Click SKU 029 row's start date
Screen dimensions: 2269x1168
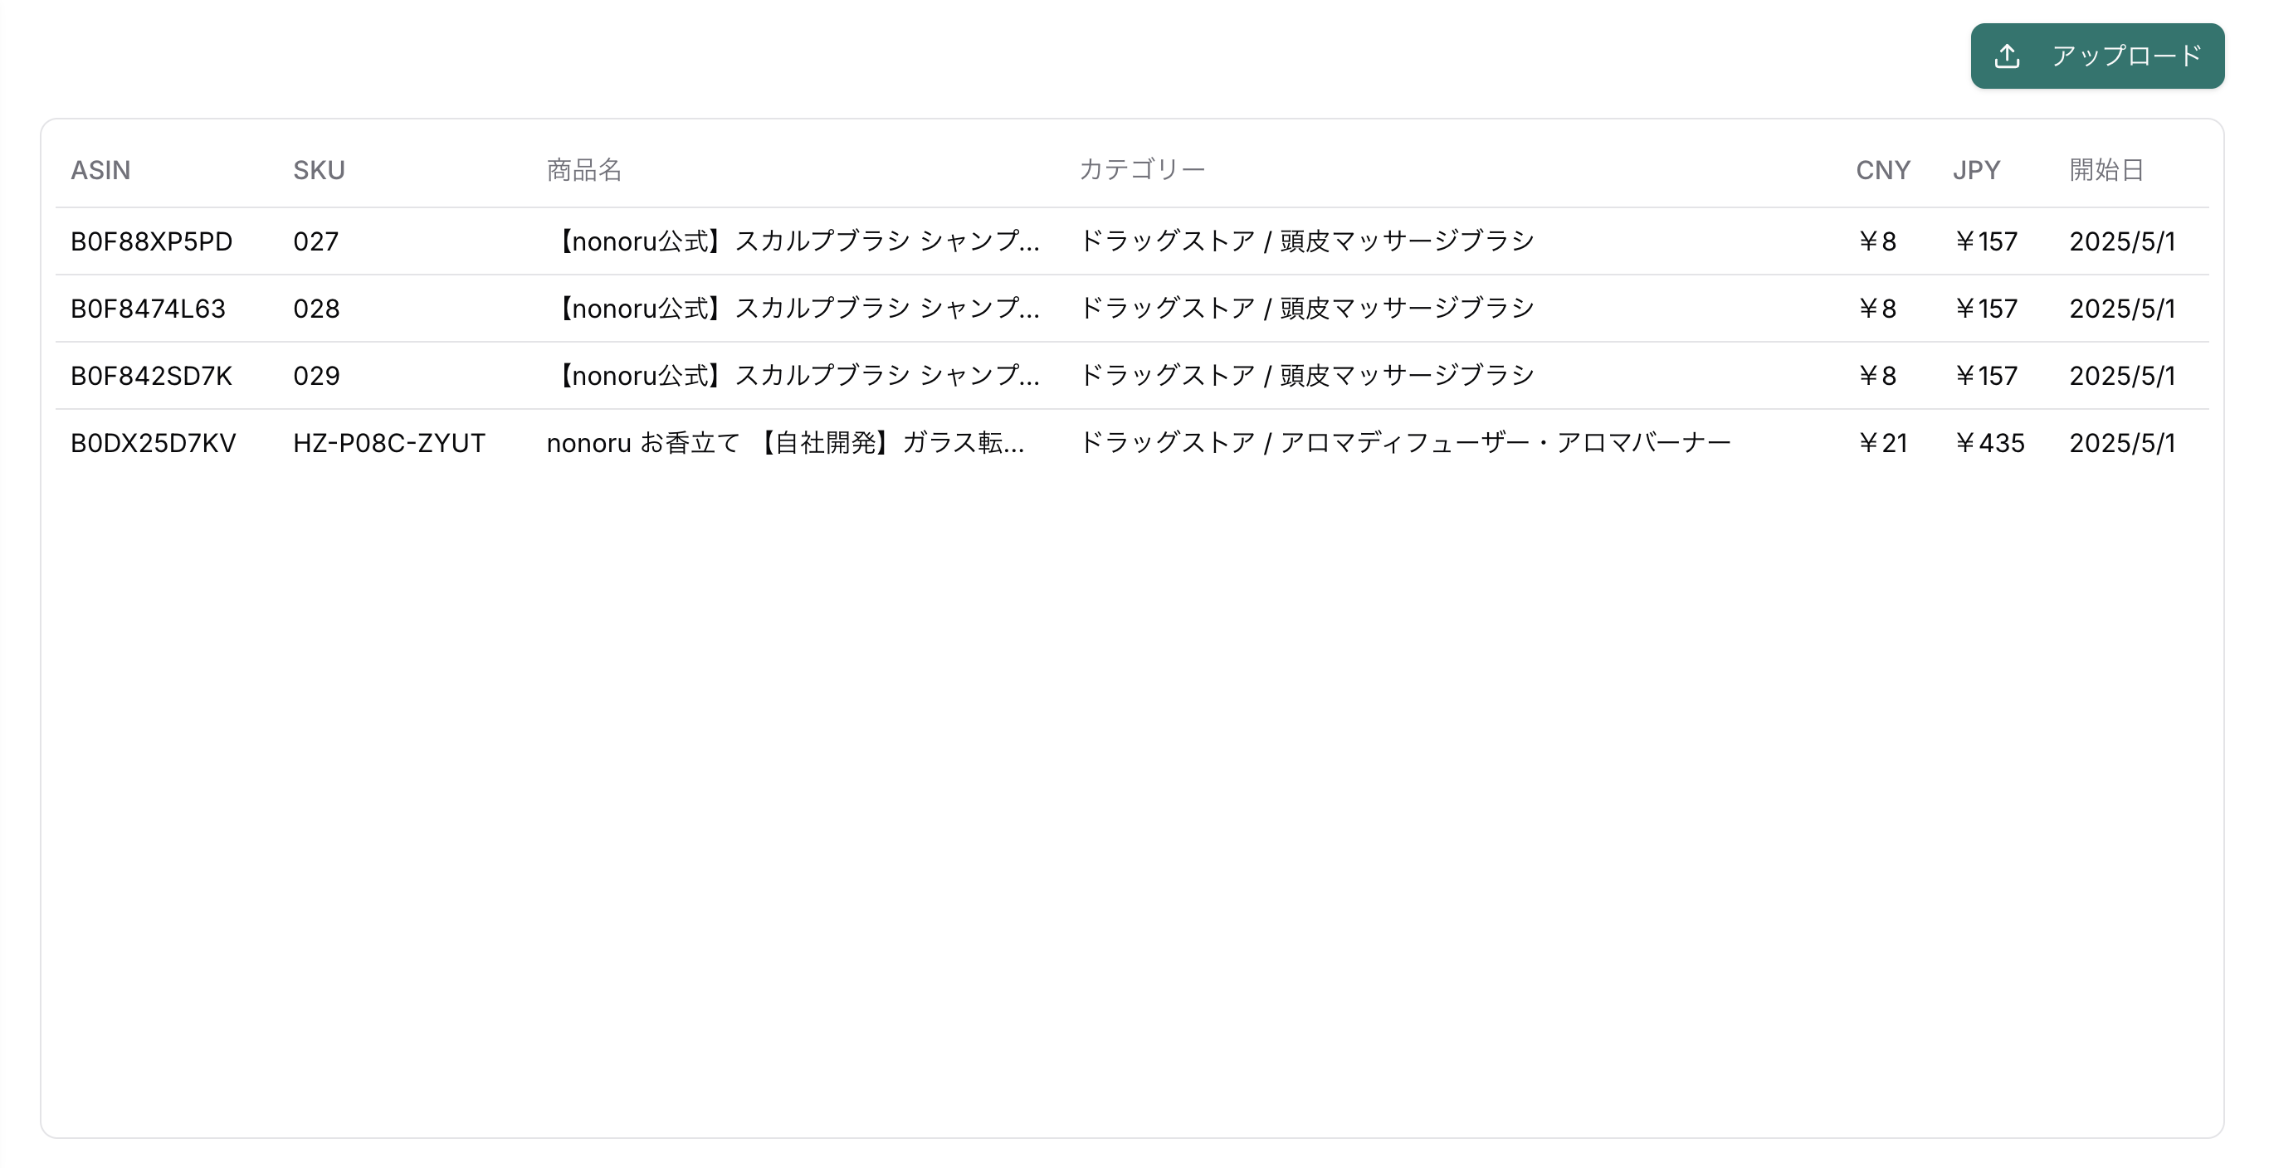click(2121, 376)
